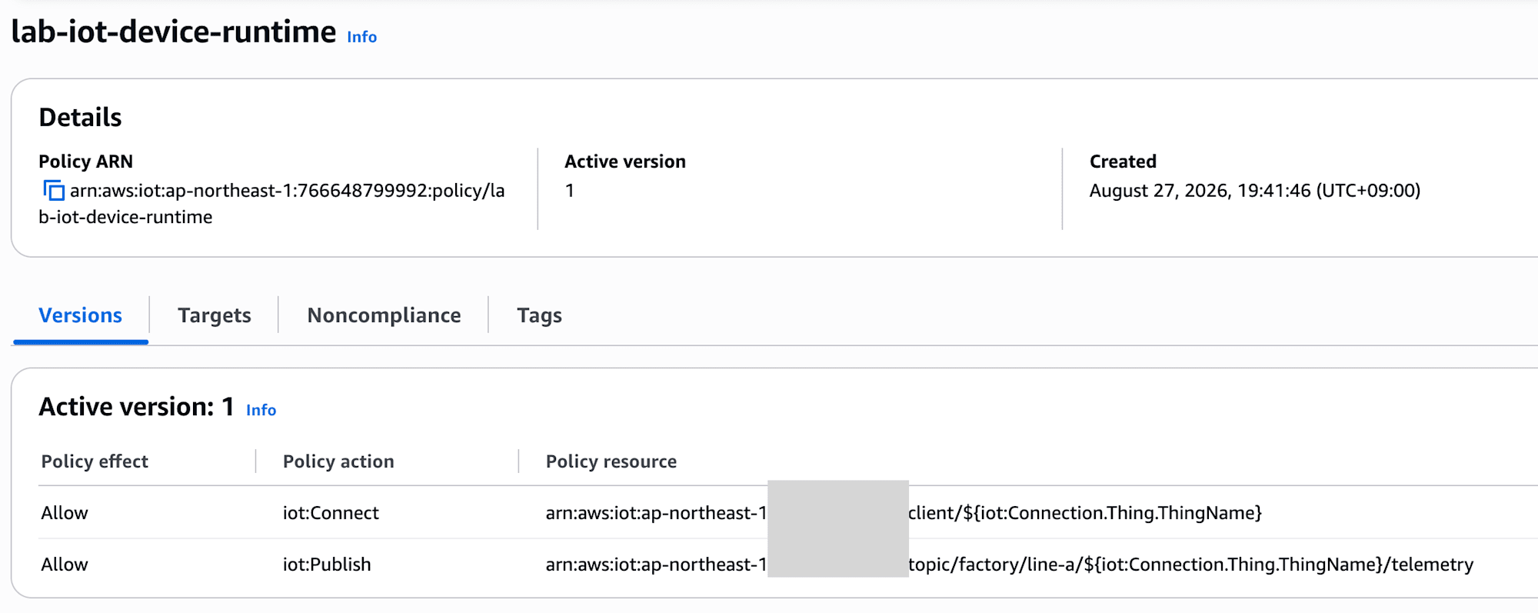Click Allow in the iot:Publish row

pos(65,565)
